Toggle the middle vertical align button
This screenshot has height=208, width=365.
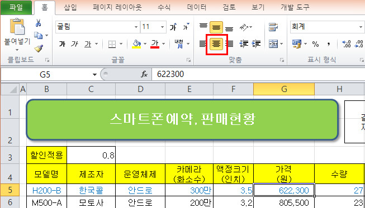click(x=216, y=27)
